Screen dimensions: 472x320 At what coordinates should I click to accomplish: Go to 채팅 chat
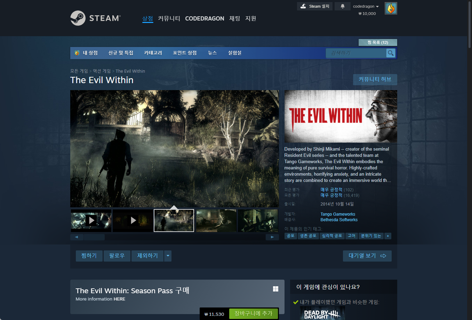point(235,18)
